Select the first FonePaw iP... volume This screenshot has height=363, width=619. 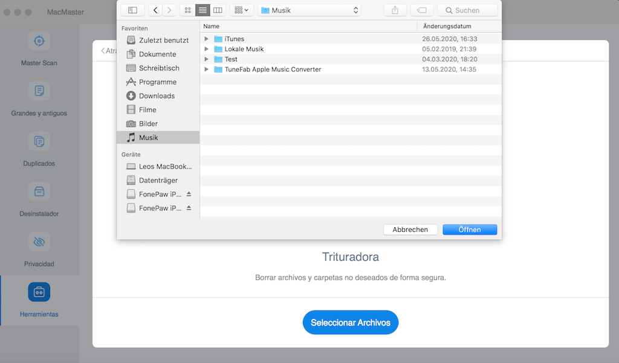coord(158,194)
